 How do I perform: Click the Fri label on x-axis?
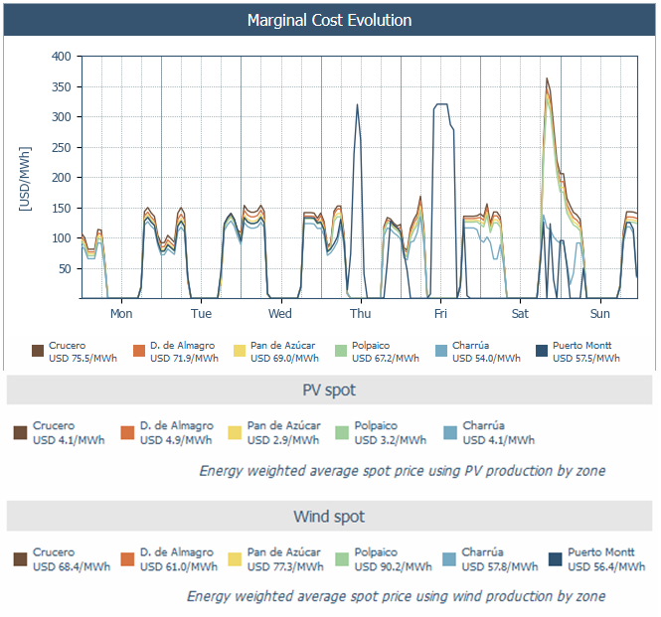coord(440,314)
